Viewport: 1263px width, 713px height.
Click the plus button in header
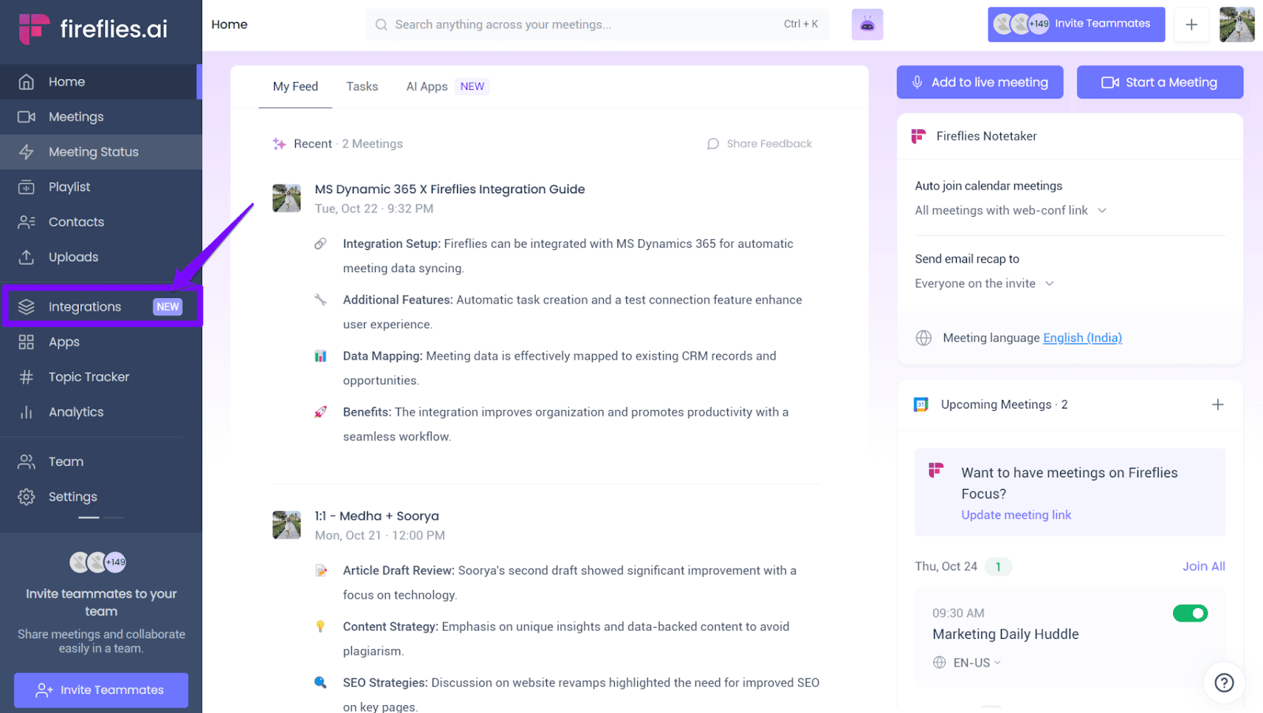coord(1191,24)
